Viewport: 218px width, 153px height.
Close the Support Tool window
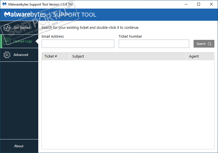[x=211, y=4]
